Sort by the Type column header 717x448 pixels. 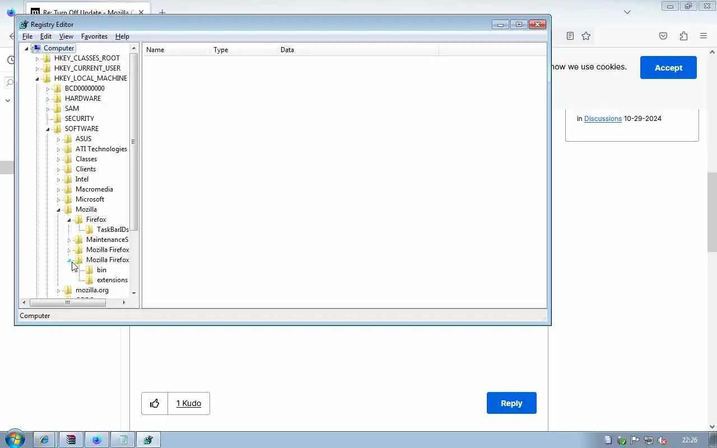tap(243, 50)
